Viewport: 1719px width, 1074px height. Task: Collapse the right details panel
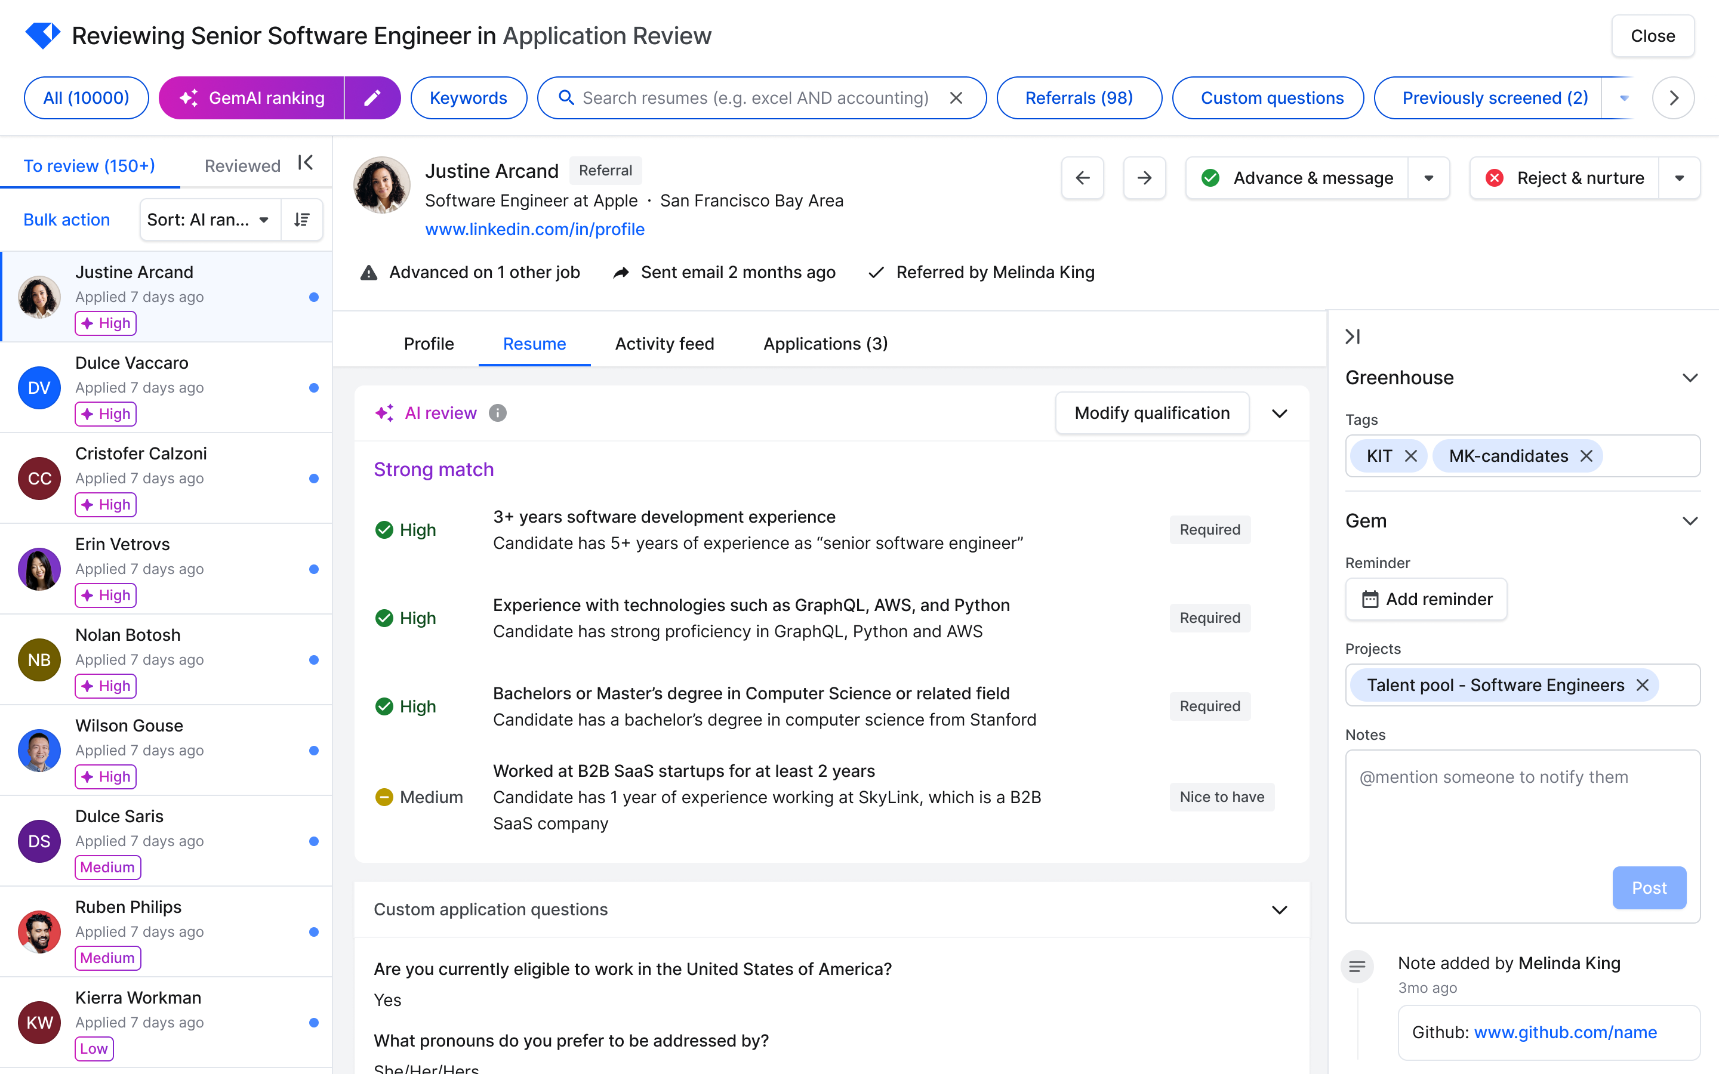[x=1353, y=337]
